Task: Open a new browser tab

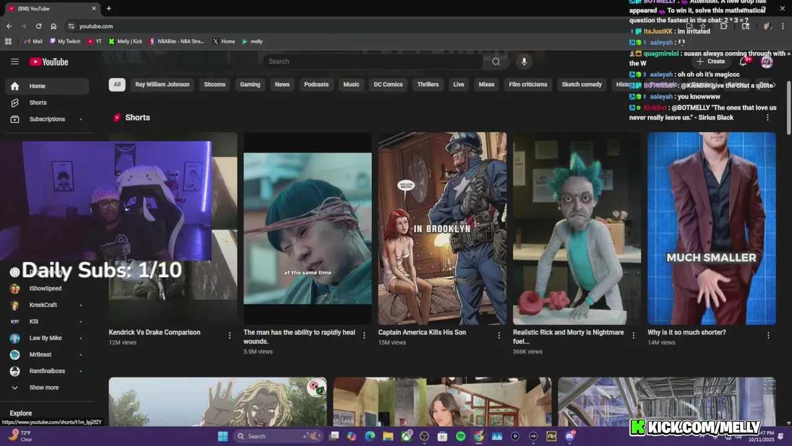Action: [109, 8]
